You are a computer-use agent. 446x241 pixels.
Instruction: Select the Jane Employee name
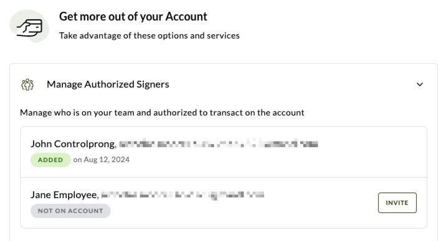tap(65, 195)
